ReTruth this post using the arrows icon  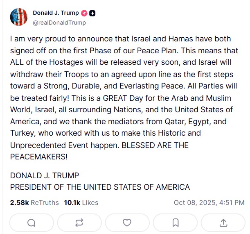click(79, 222)
